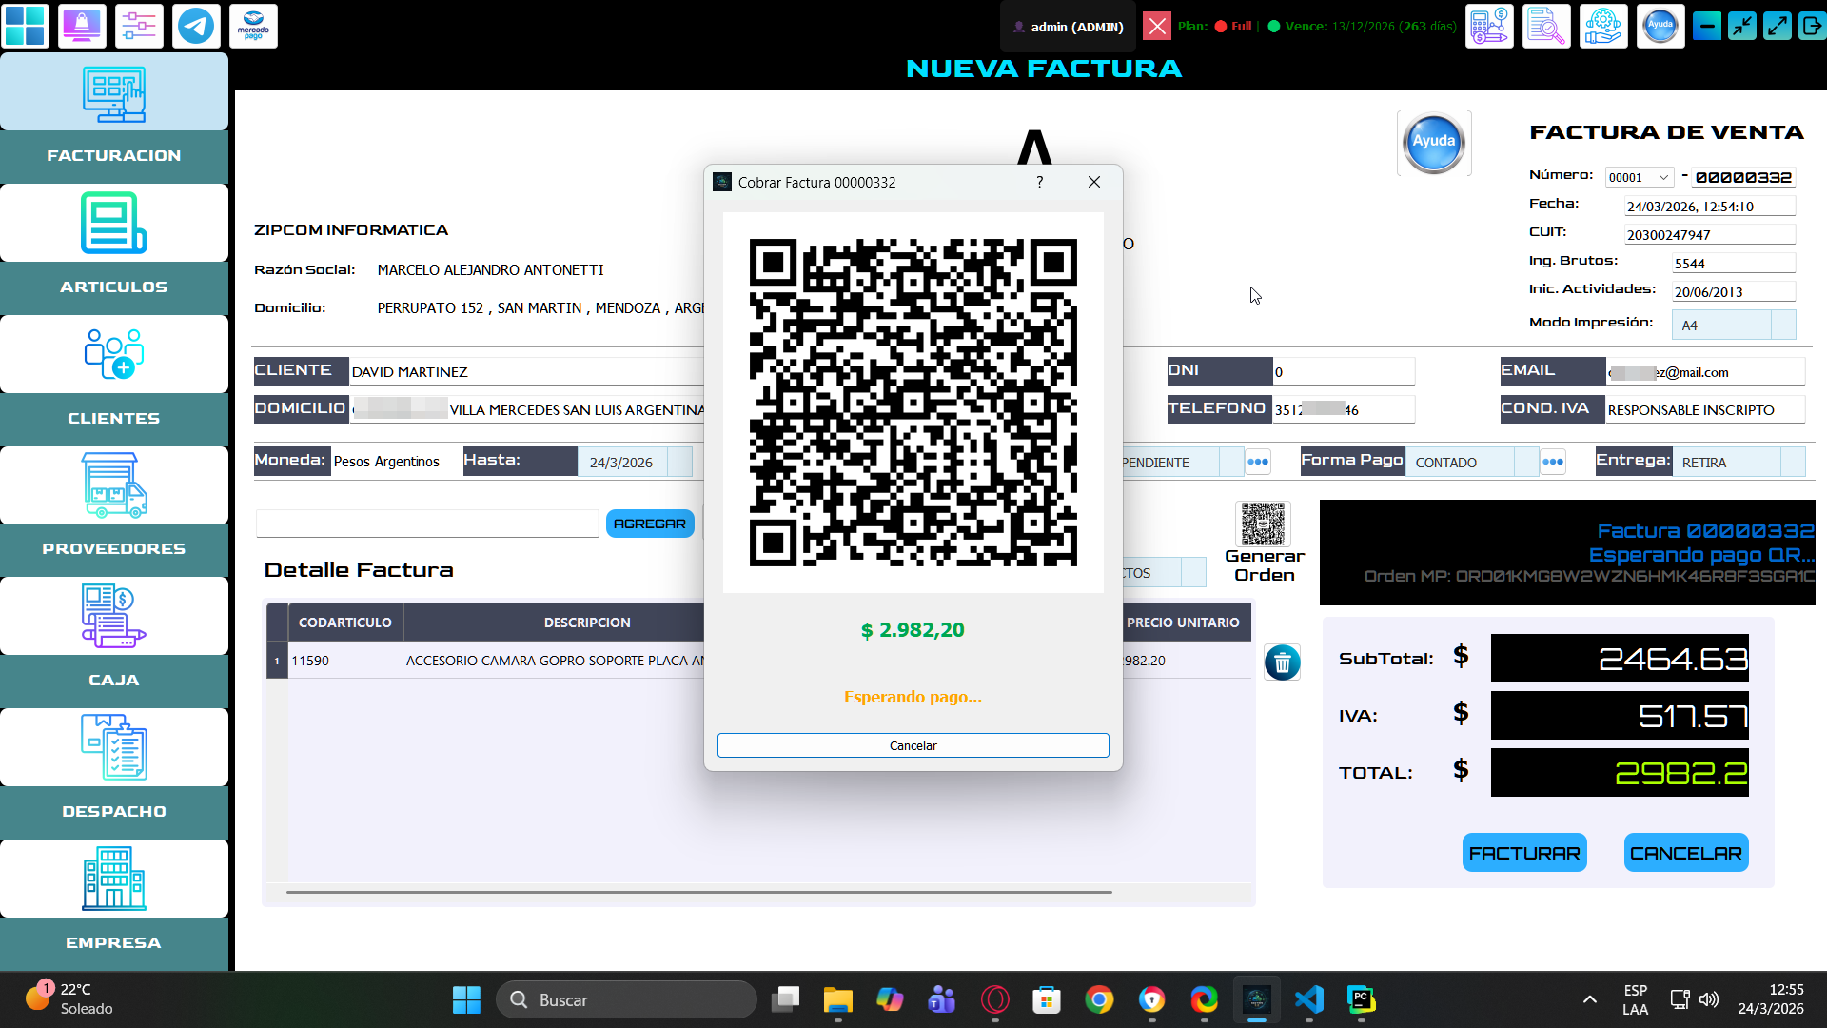Open the Telegram icon in top toolbar

pyautogui.click(x=196, y=26)
